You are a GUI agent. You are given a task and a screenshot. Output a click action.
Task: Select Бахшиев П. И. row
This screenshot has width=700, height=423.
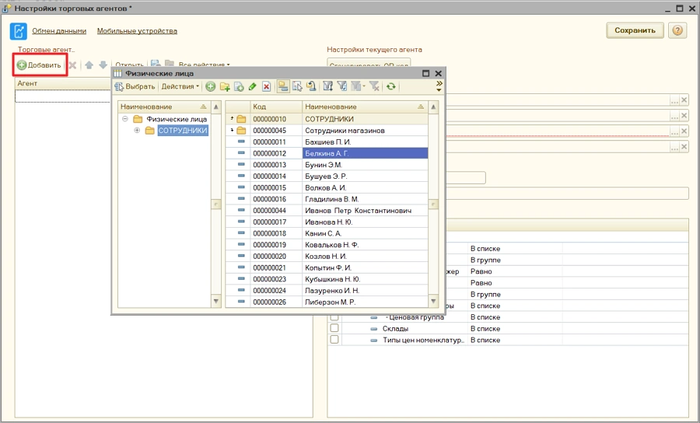pos(327,142)
